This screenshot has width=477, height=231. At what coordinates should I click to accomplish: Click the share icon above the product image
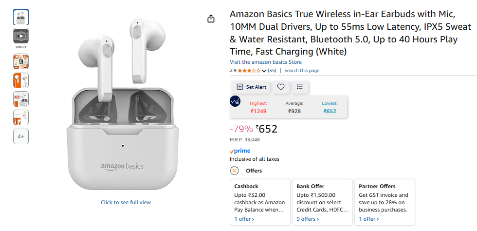[x=211, y=19]
